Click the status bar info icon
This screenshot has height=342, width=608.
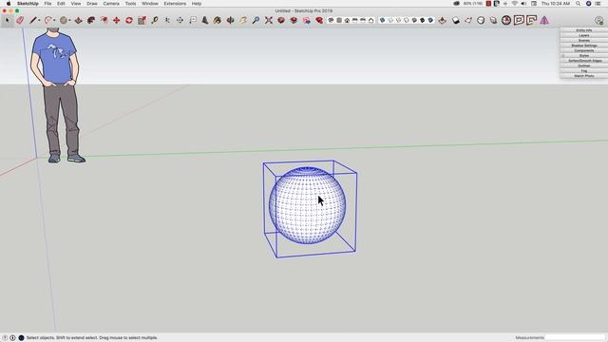point(12,338)
